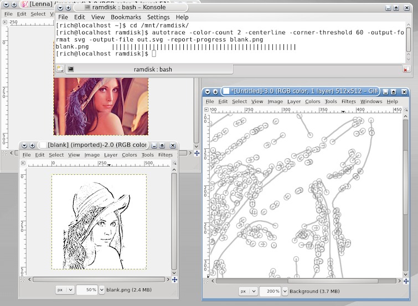This screenshot has height=306, width=418.
Task: Open Select menu in blank GIMP window
Action: [56, 155]
